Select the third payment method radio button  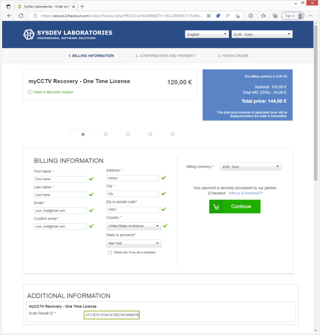point(128,134)
